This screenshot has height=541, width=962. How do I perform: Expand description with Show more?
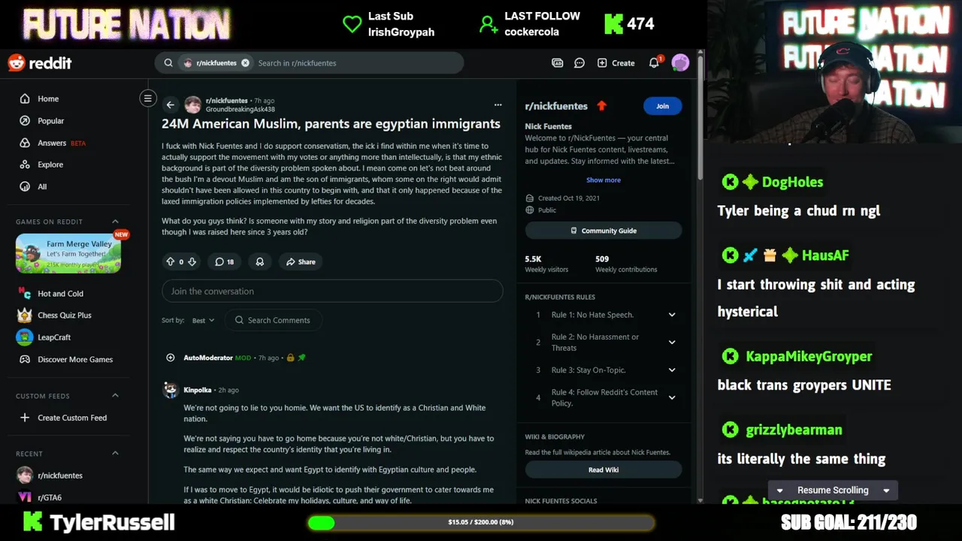pos(604,180)
